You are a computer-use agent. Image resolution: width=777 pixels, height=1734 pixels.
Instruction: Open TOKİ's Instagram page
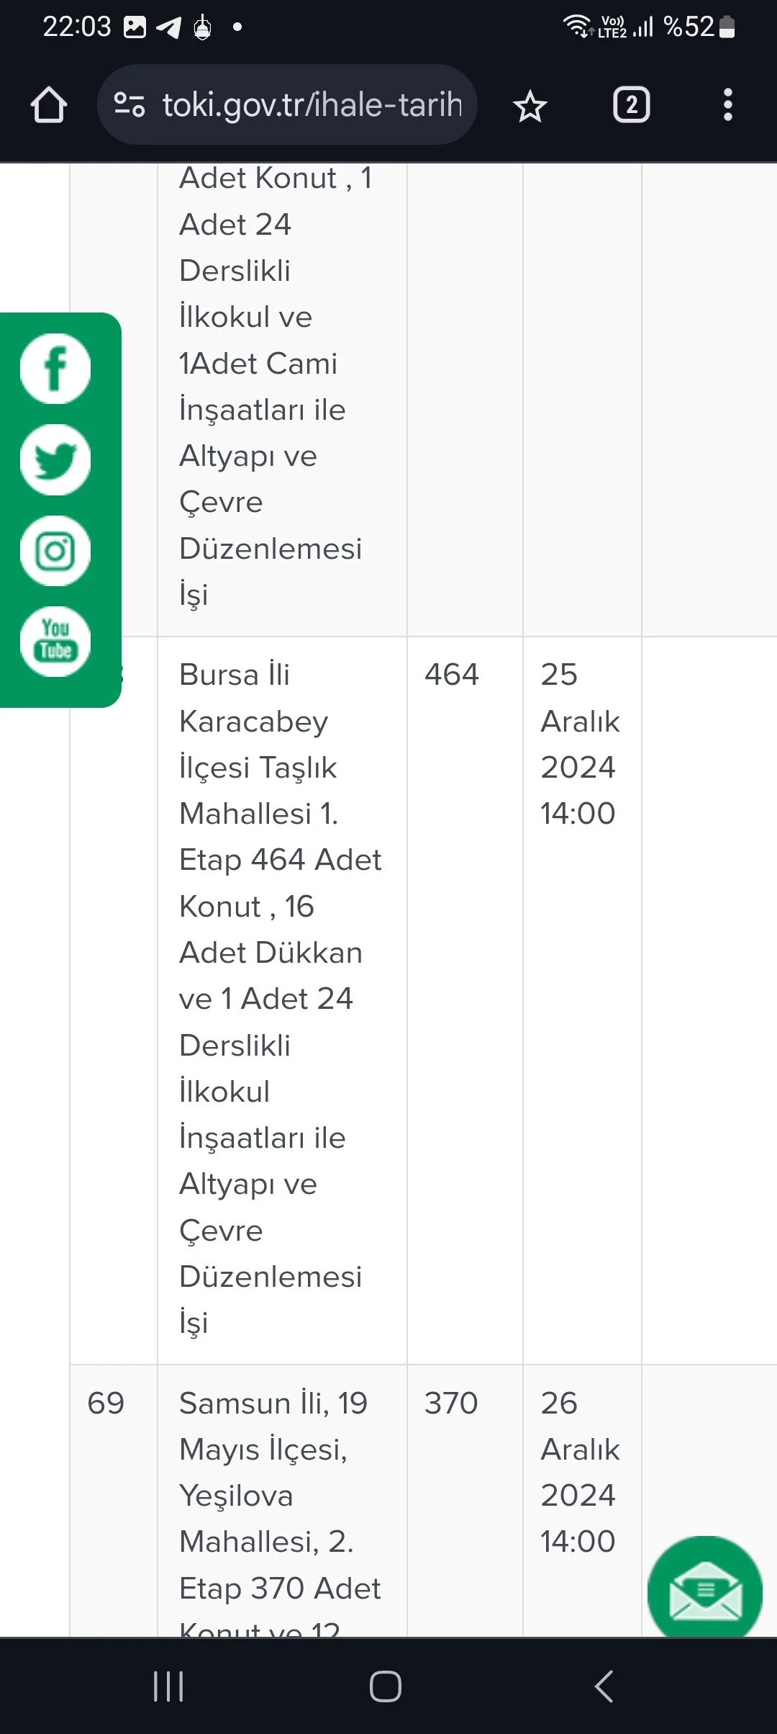(x=55, y=551)
